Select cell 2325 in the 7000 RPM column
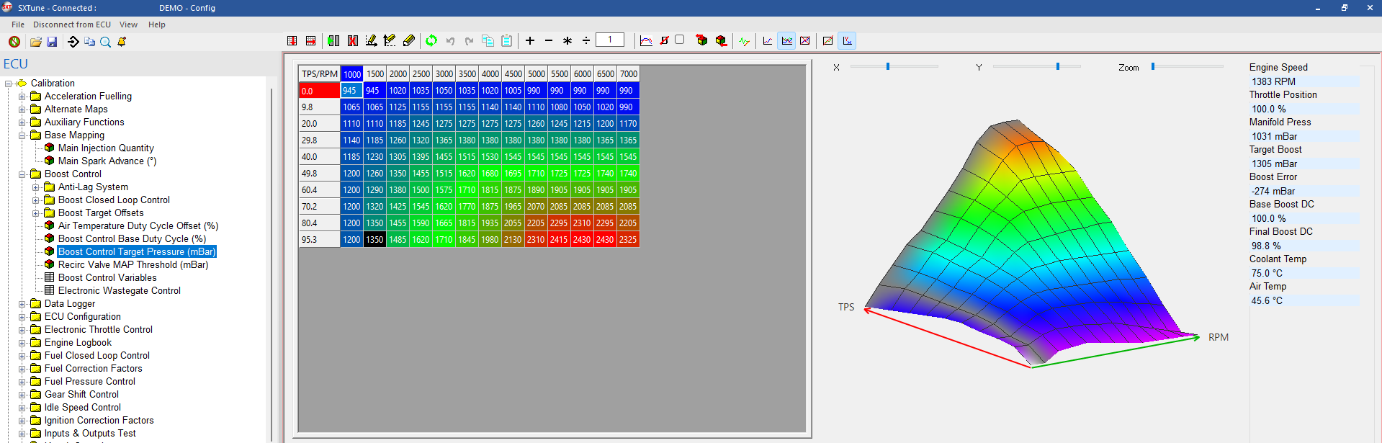The width and height of the screenshot is (1382, 443). [628, 240]
